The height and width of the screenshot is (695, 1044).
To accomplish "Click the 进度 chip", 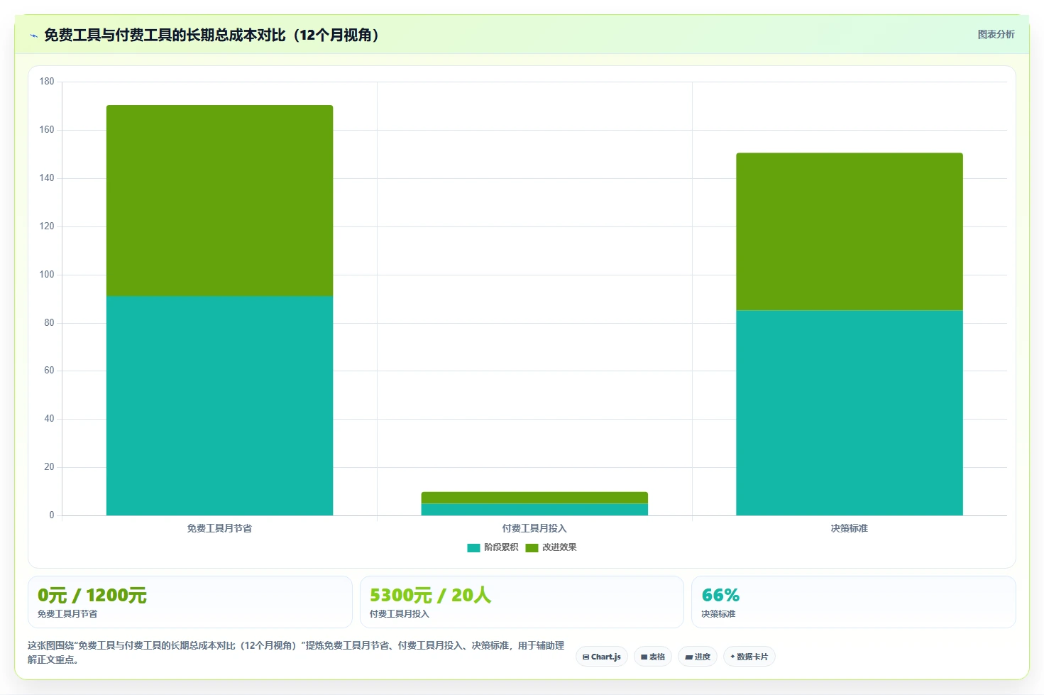I will click(698, 657).
